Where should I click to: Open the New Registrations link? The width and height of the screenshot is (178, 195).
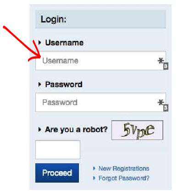point(124,168)
